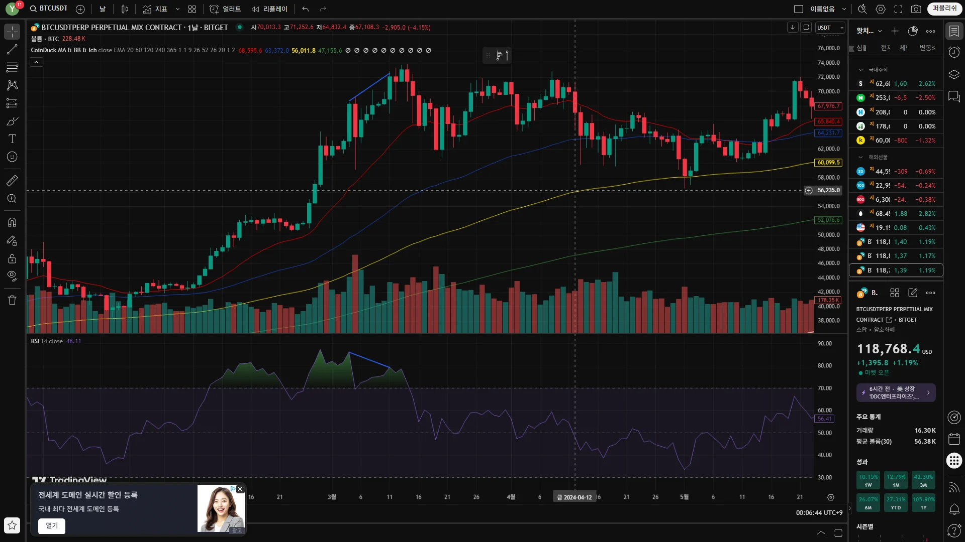Click the trash can remove-drawings icon

pyautogui.click(x=12, y=300)
